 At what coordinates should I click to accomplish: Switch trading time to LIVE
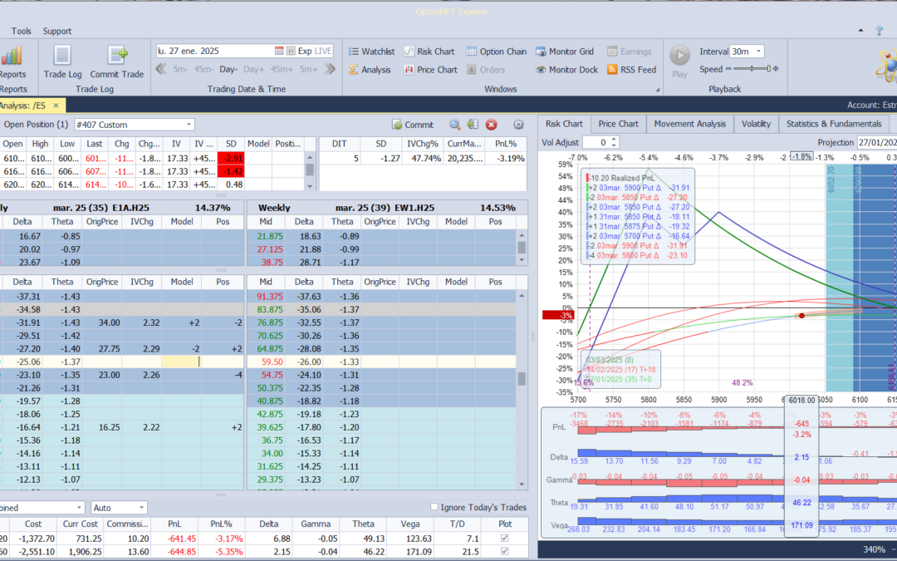pyautogui.click(x=322, y=51)
